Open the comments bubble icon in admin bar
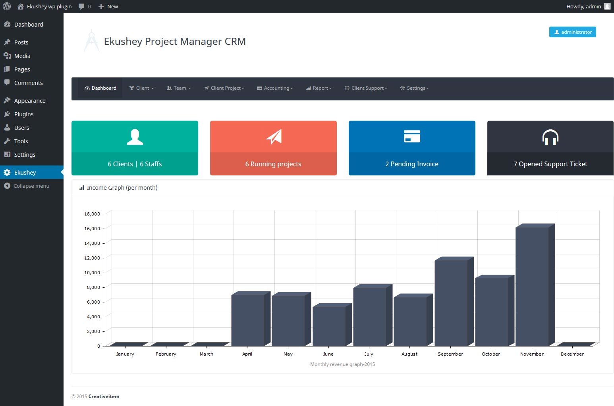This screenshot has height=406, width=614. pyautogui.click(x=81, y=6)
